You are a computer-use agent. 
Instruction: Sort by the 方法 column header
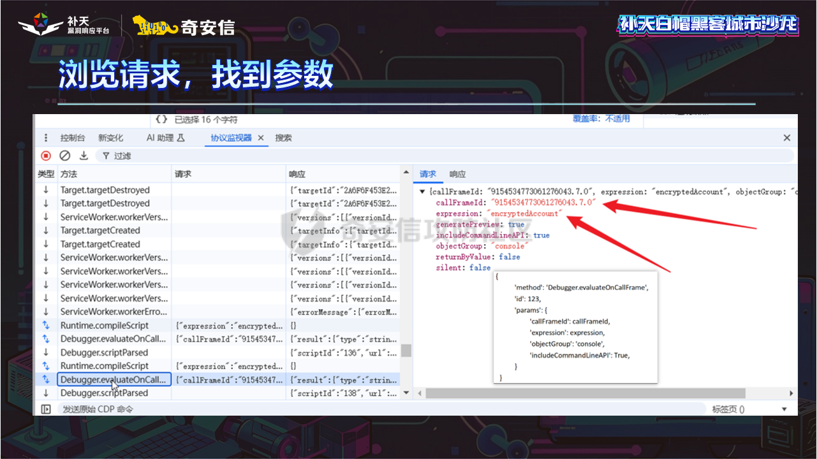[114, 174]
